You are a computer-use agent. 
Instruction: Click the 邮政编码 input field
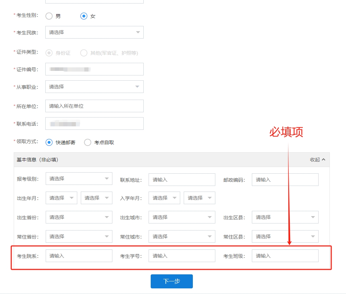point(285,180)
